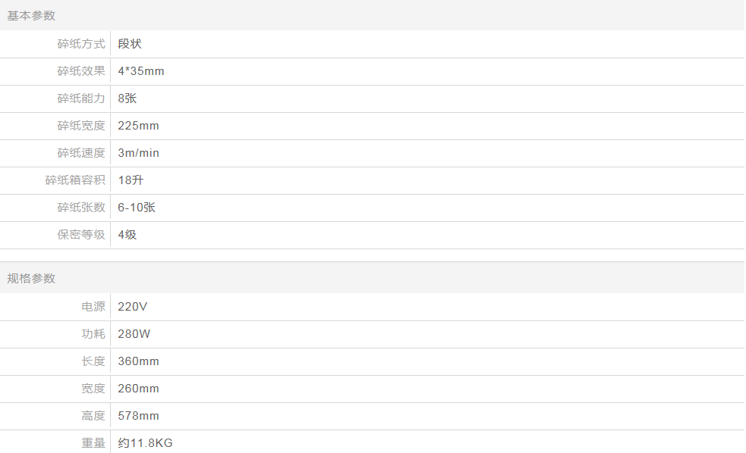This screenshot has height=453, width=746.
Task: Click the 基本参数 section header
Action: [x=31, y=16]
